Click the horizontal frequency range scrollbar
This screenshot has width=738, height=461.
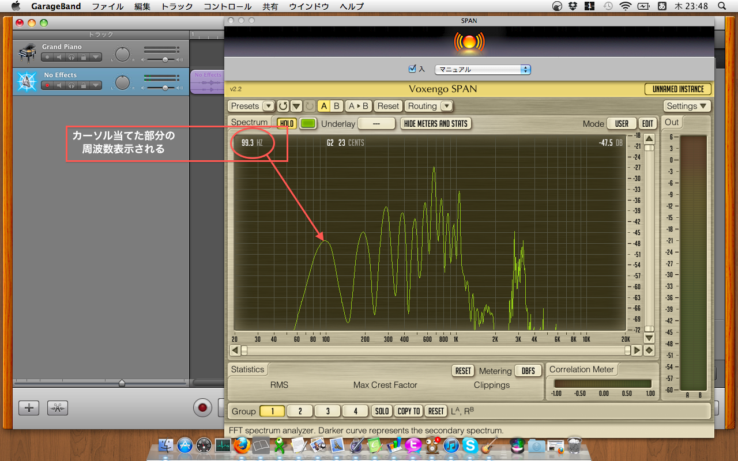click(436, 350)
